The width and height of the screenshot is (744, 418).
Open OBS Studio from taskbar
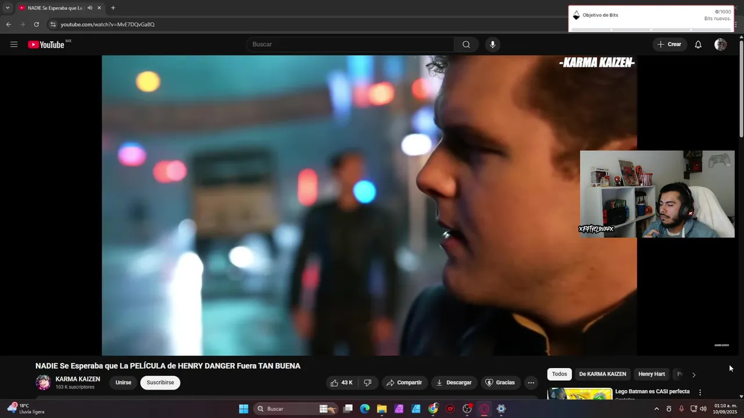tap(467, 409)
